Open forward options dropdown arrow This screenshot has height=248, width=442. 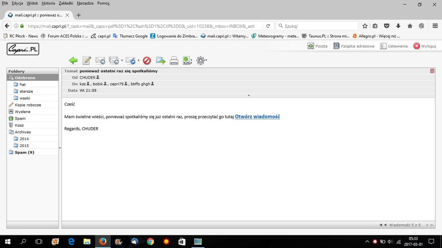[x=138, y=61]
